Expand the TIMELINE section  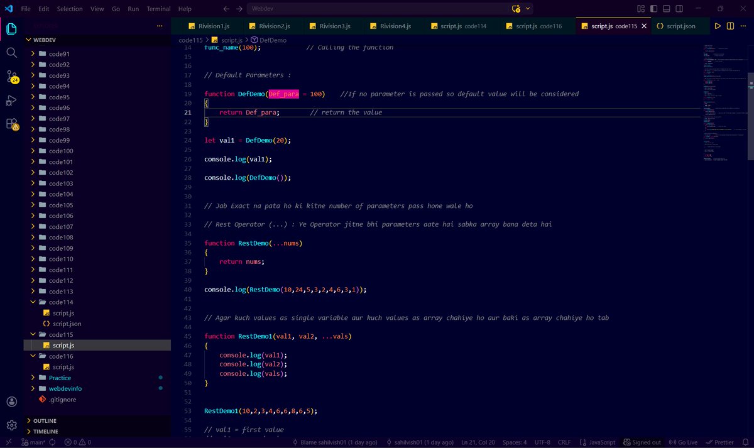pyautogui.click(x=46, y=432)
